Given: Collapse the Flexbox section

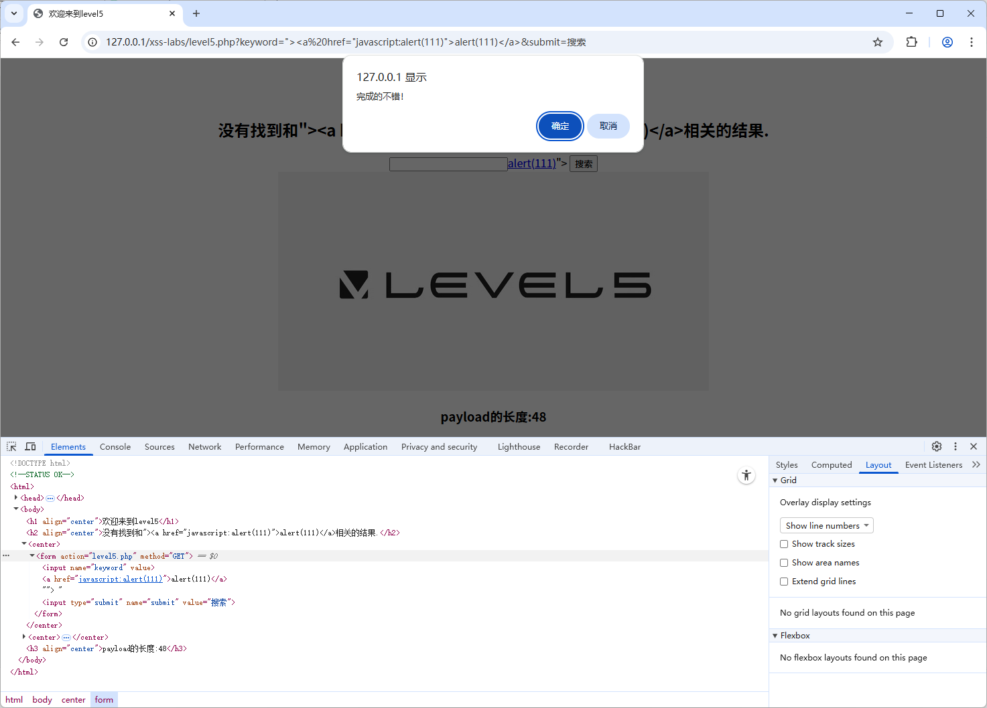Looking at the screenshot, I should coord(775,636).
